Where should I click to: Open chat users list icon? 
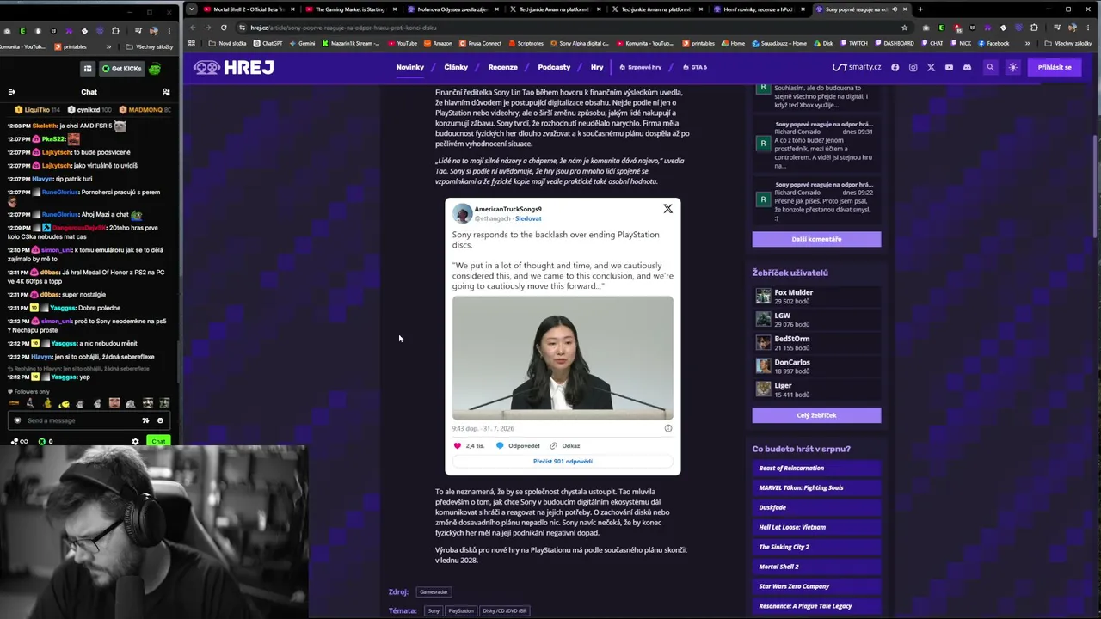[x=166, y=92]
